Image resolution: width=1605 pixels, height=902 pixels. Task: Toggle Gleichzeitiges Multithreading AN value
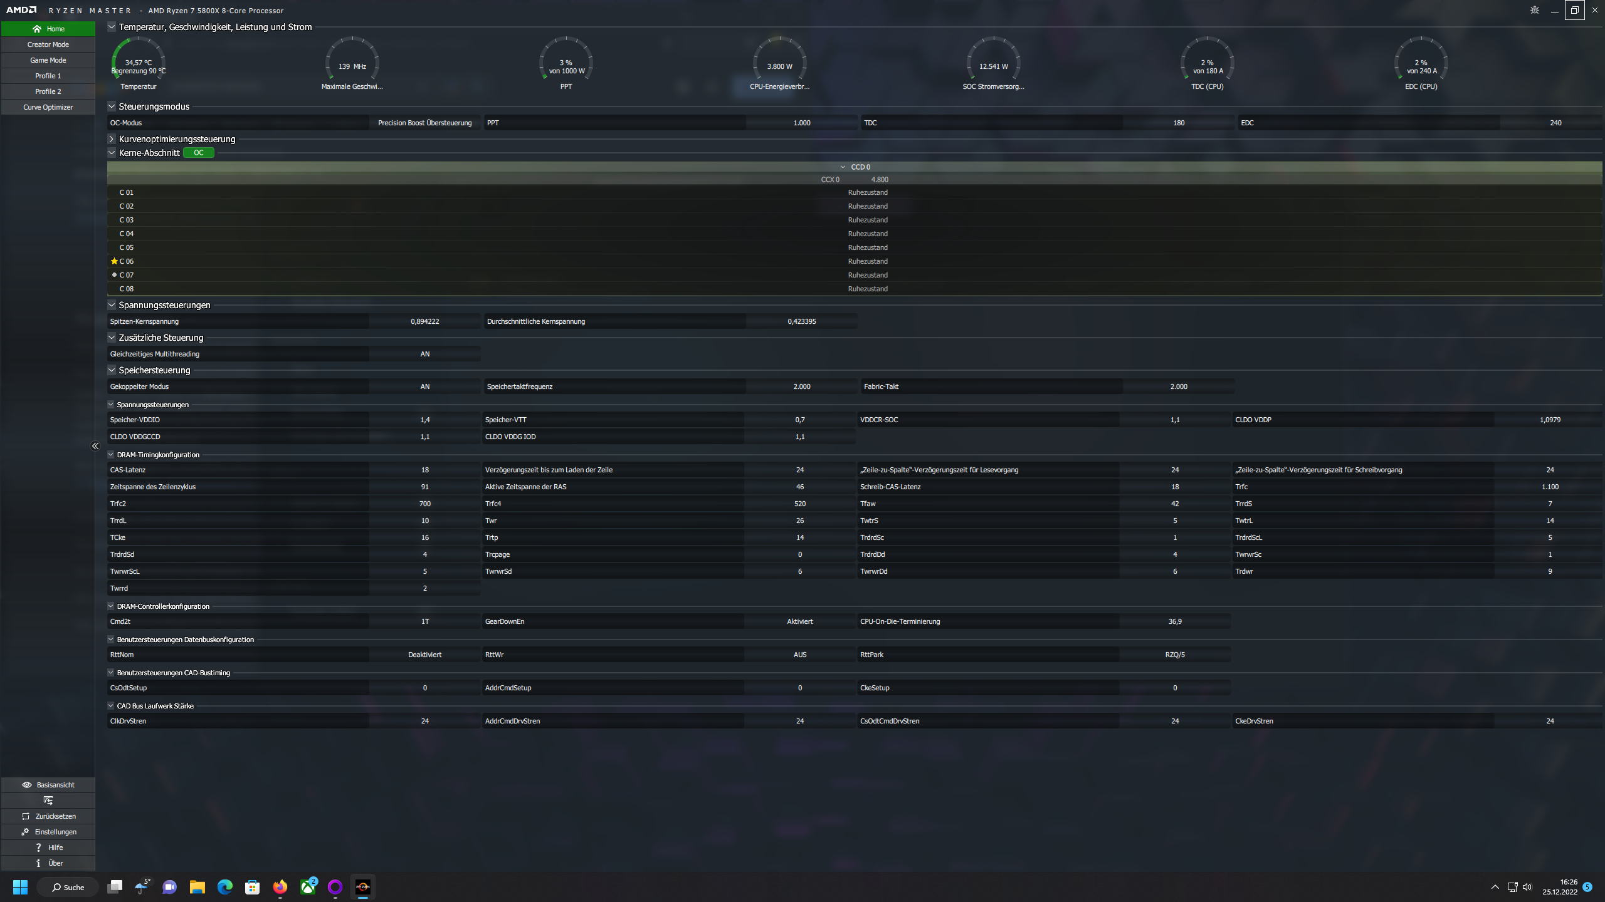tap(424, 354)
